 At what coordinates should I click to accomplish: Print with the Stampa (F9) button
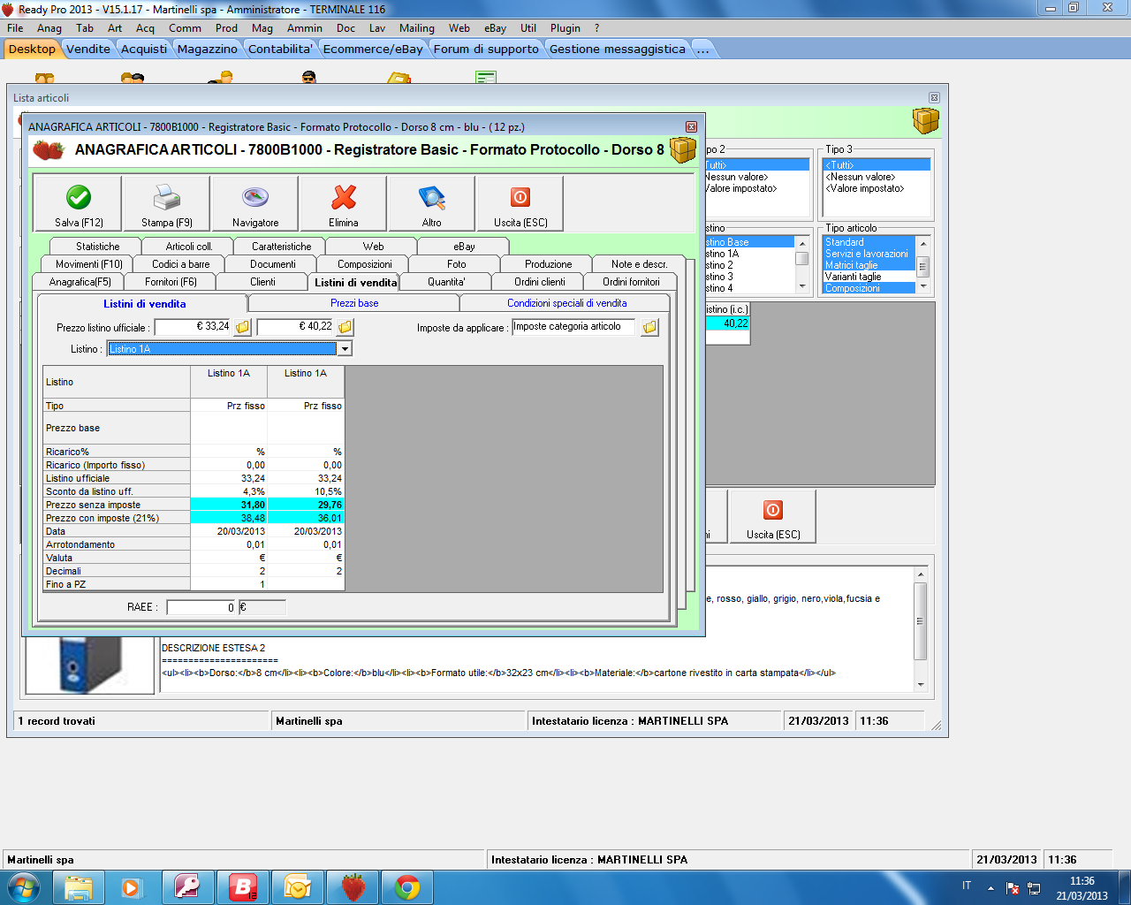[167, 203]
